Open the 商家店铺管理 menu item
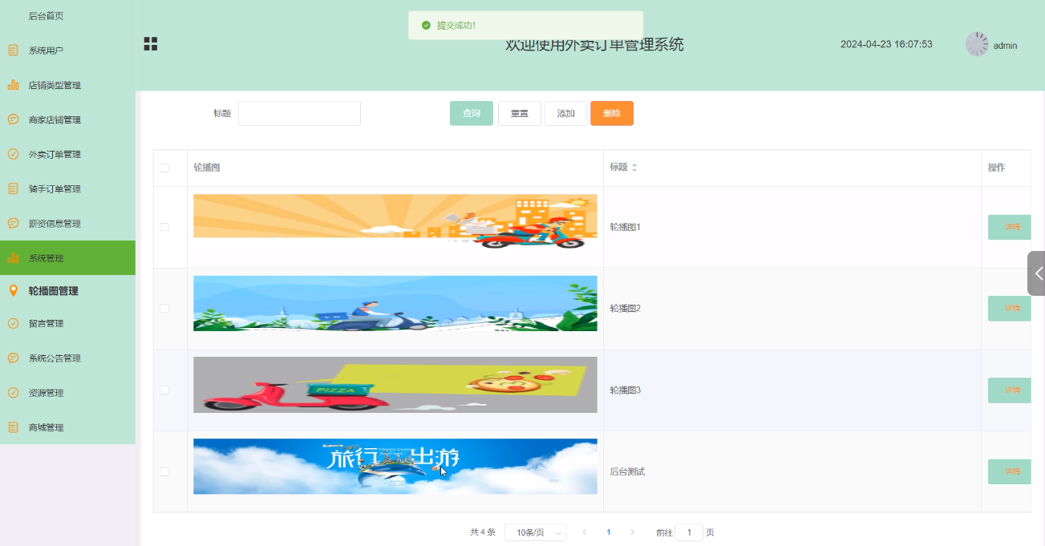This screenshot has width=1045, height=546. [67, 119]
